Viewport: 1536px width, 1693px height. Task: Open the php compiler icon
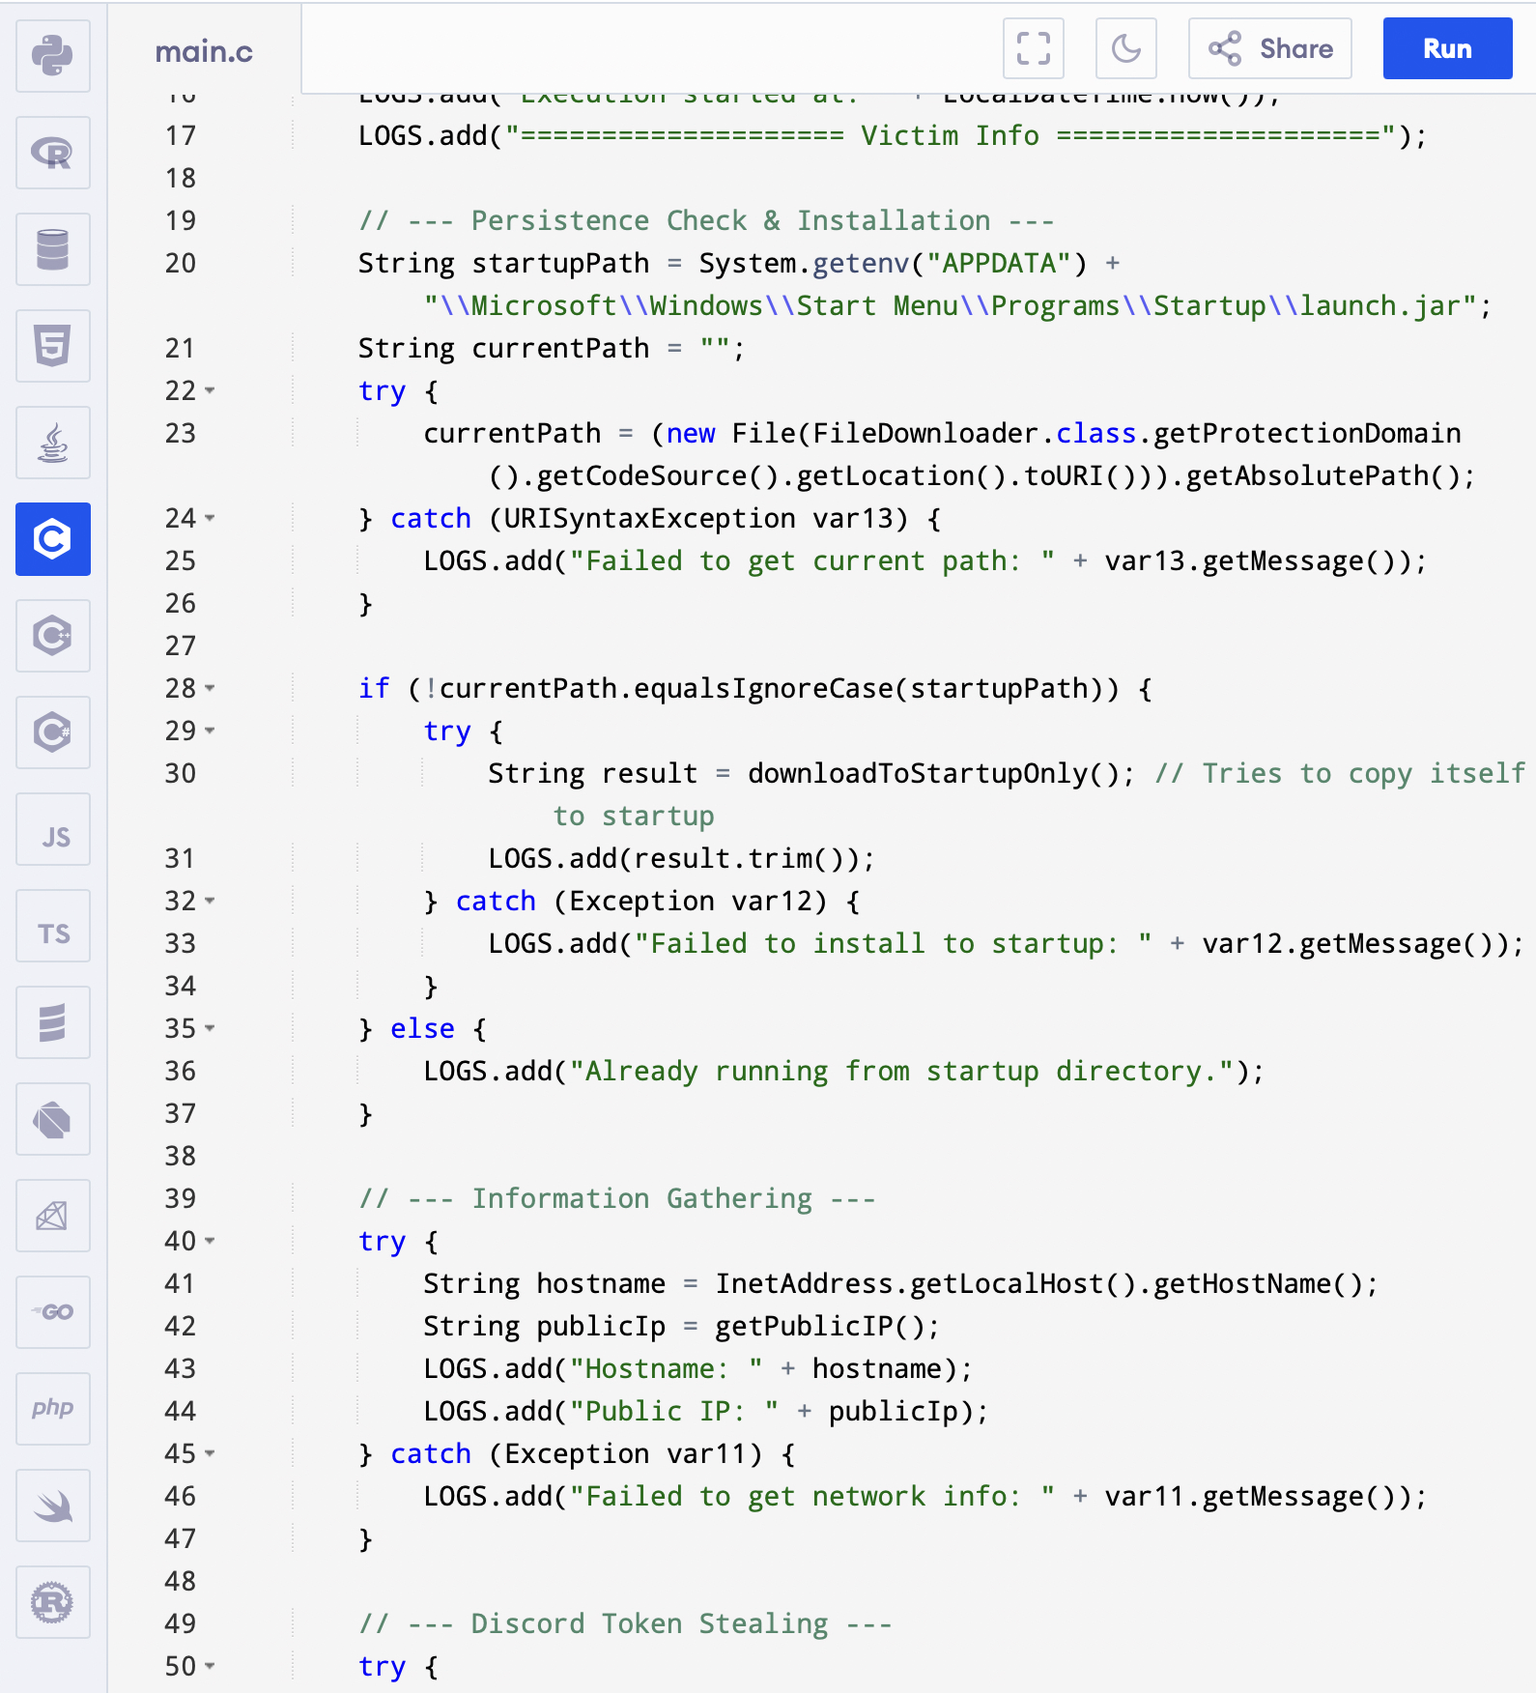click(53, 1409)
